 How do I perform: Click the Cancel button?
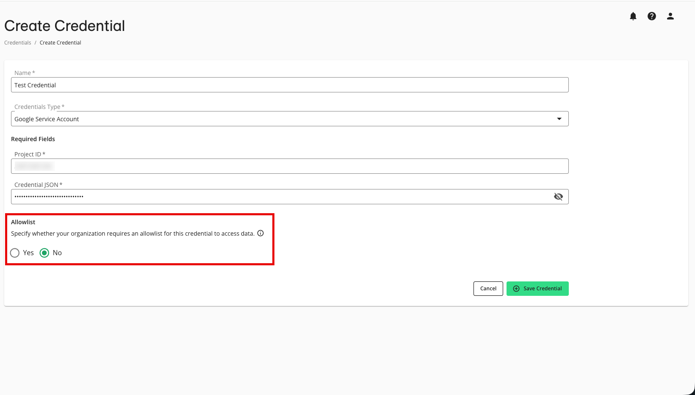point(488,289)
